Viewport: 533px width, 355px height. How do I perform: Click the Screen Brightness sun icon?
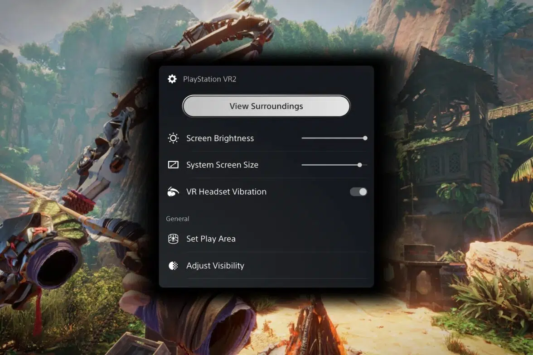tap(173, 138)
